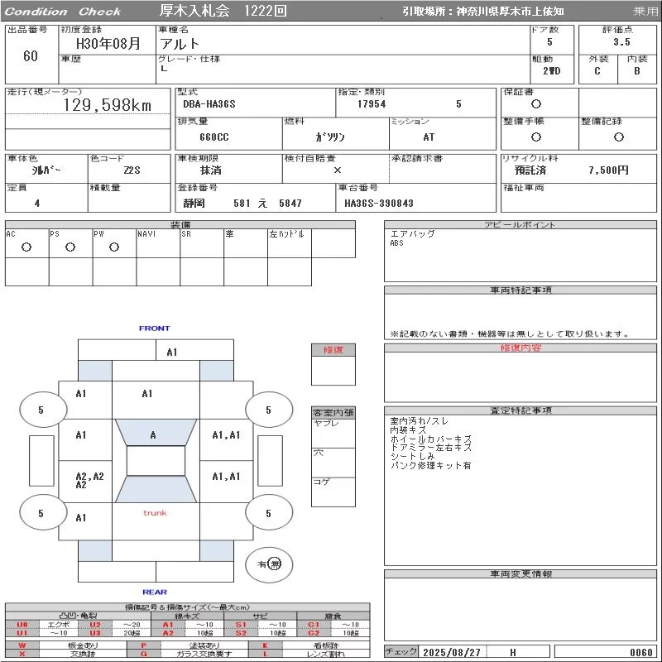This screenshot has height=662, width=662.
Task: Select the car name 'アルト'
Action: point(179,44)
